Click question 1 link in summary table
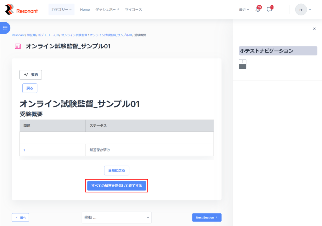 (24, 150)
